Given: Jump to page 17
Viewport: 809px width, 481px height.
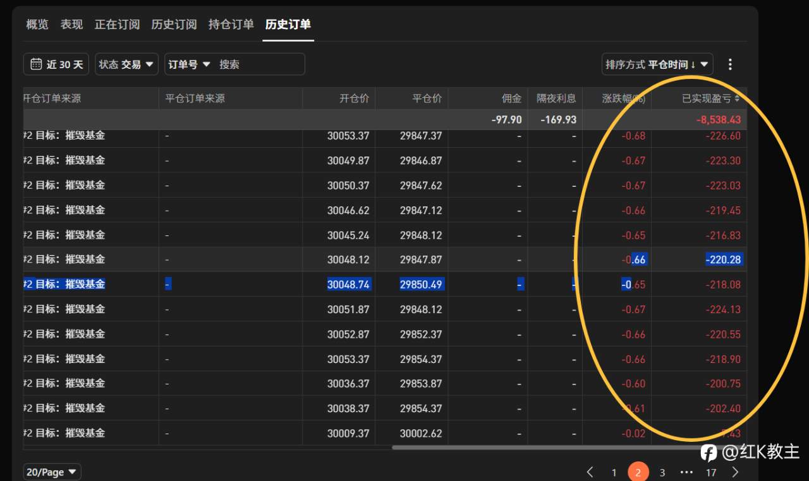Looking at the screenshot, I should coord(711,472).
